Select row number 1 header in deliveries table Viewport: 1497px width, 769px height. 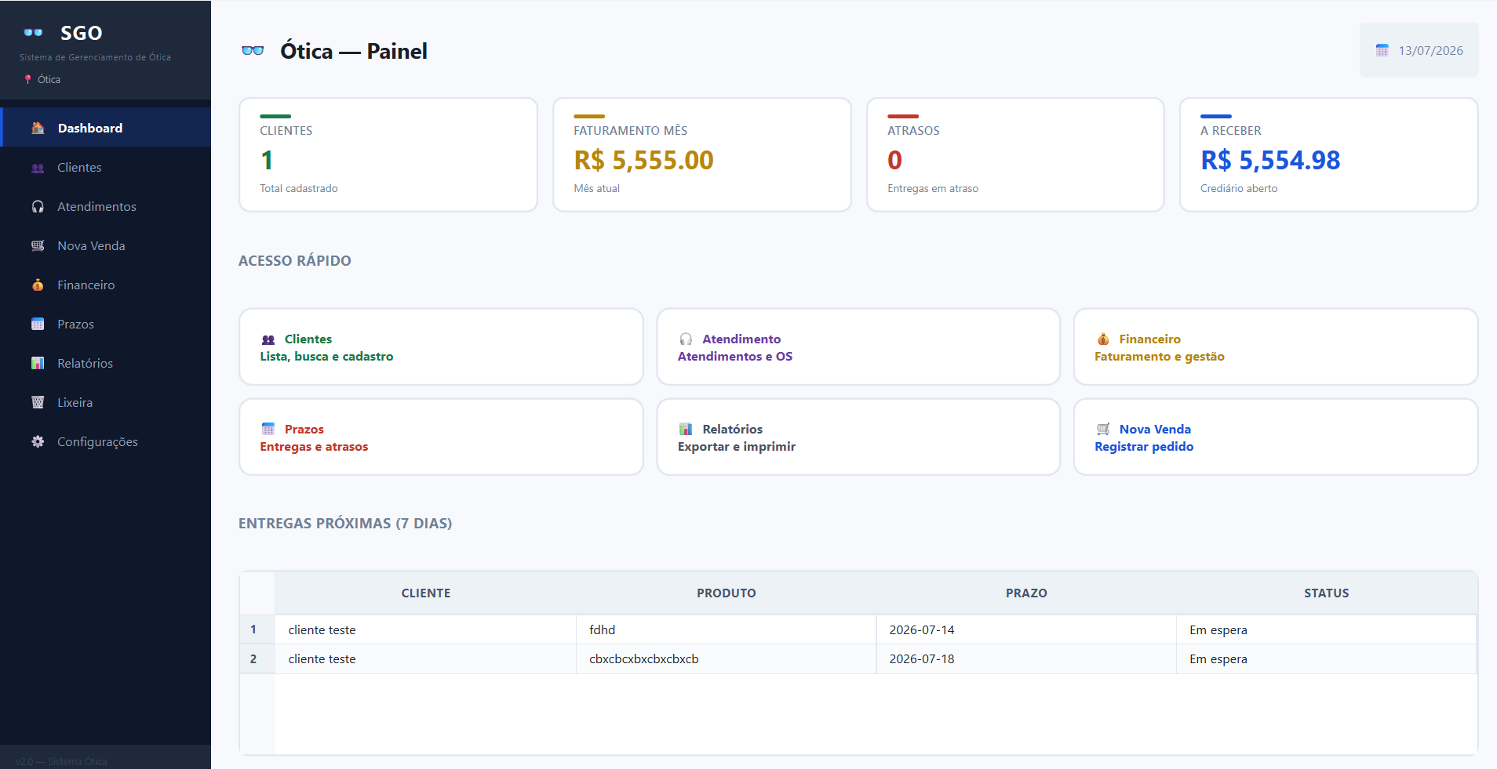pyautogui.click(x=257, y=629)
